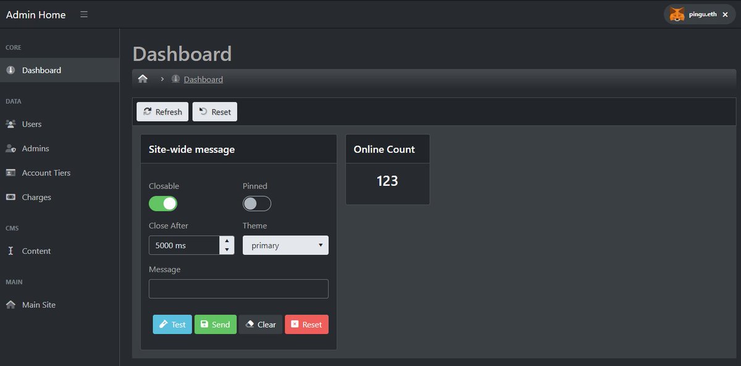Click the Main Site house icon
The image size is (741, 366).
click(10, 305)
